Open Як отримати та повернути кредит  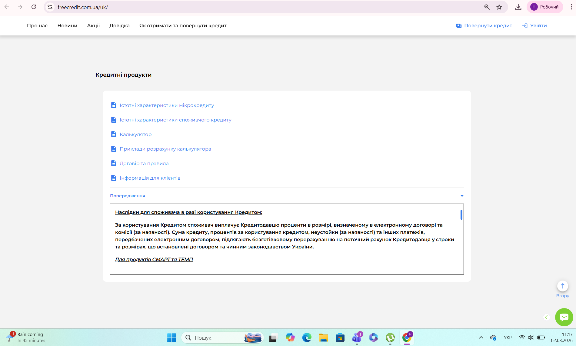click(x=183, y=26)
